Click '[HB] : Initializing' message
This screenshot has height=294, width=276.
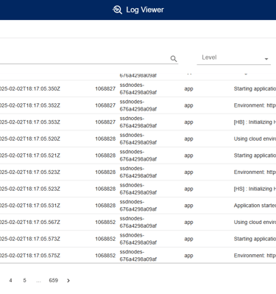pyautogui.click(x=255, y=122)
